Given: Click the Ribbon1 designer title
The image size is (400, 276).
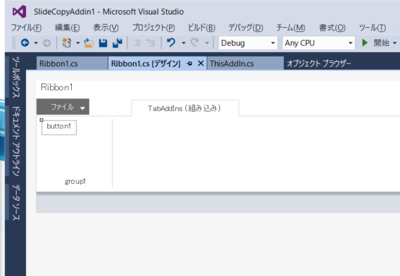Looking at the screenshot, I should [56, 87].
